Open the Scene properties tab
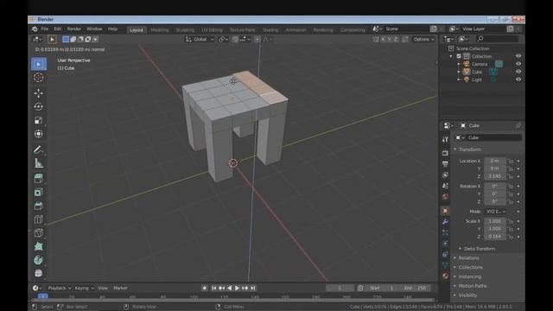553x311 pixels. tap(445, 186)
